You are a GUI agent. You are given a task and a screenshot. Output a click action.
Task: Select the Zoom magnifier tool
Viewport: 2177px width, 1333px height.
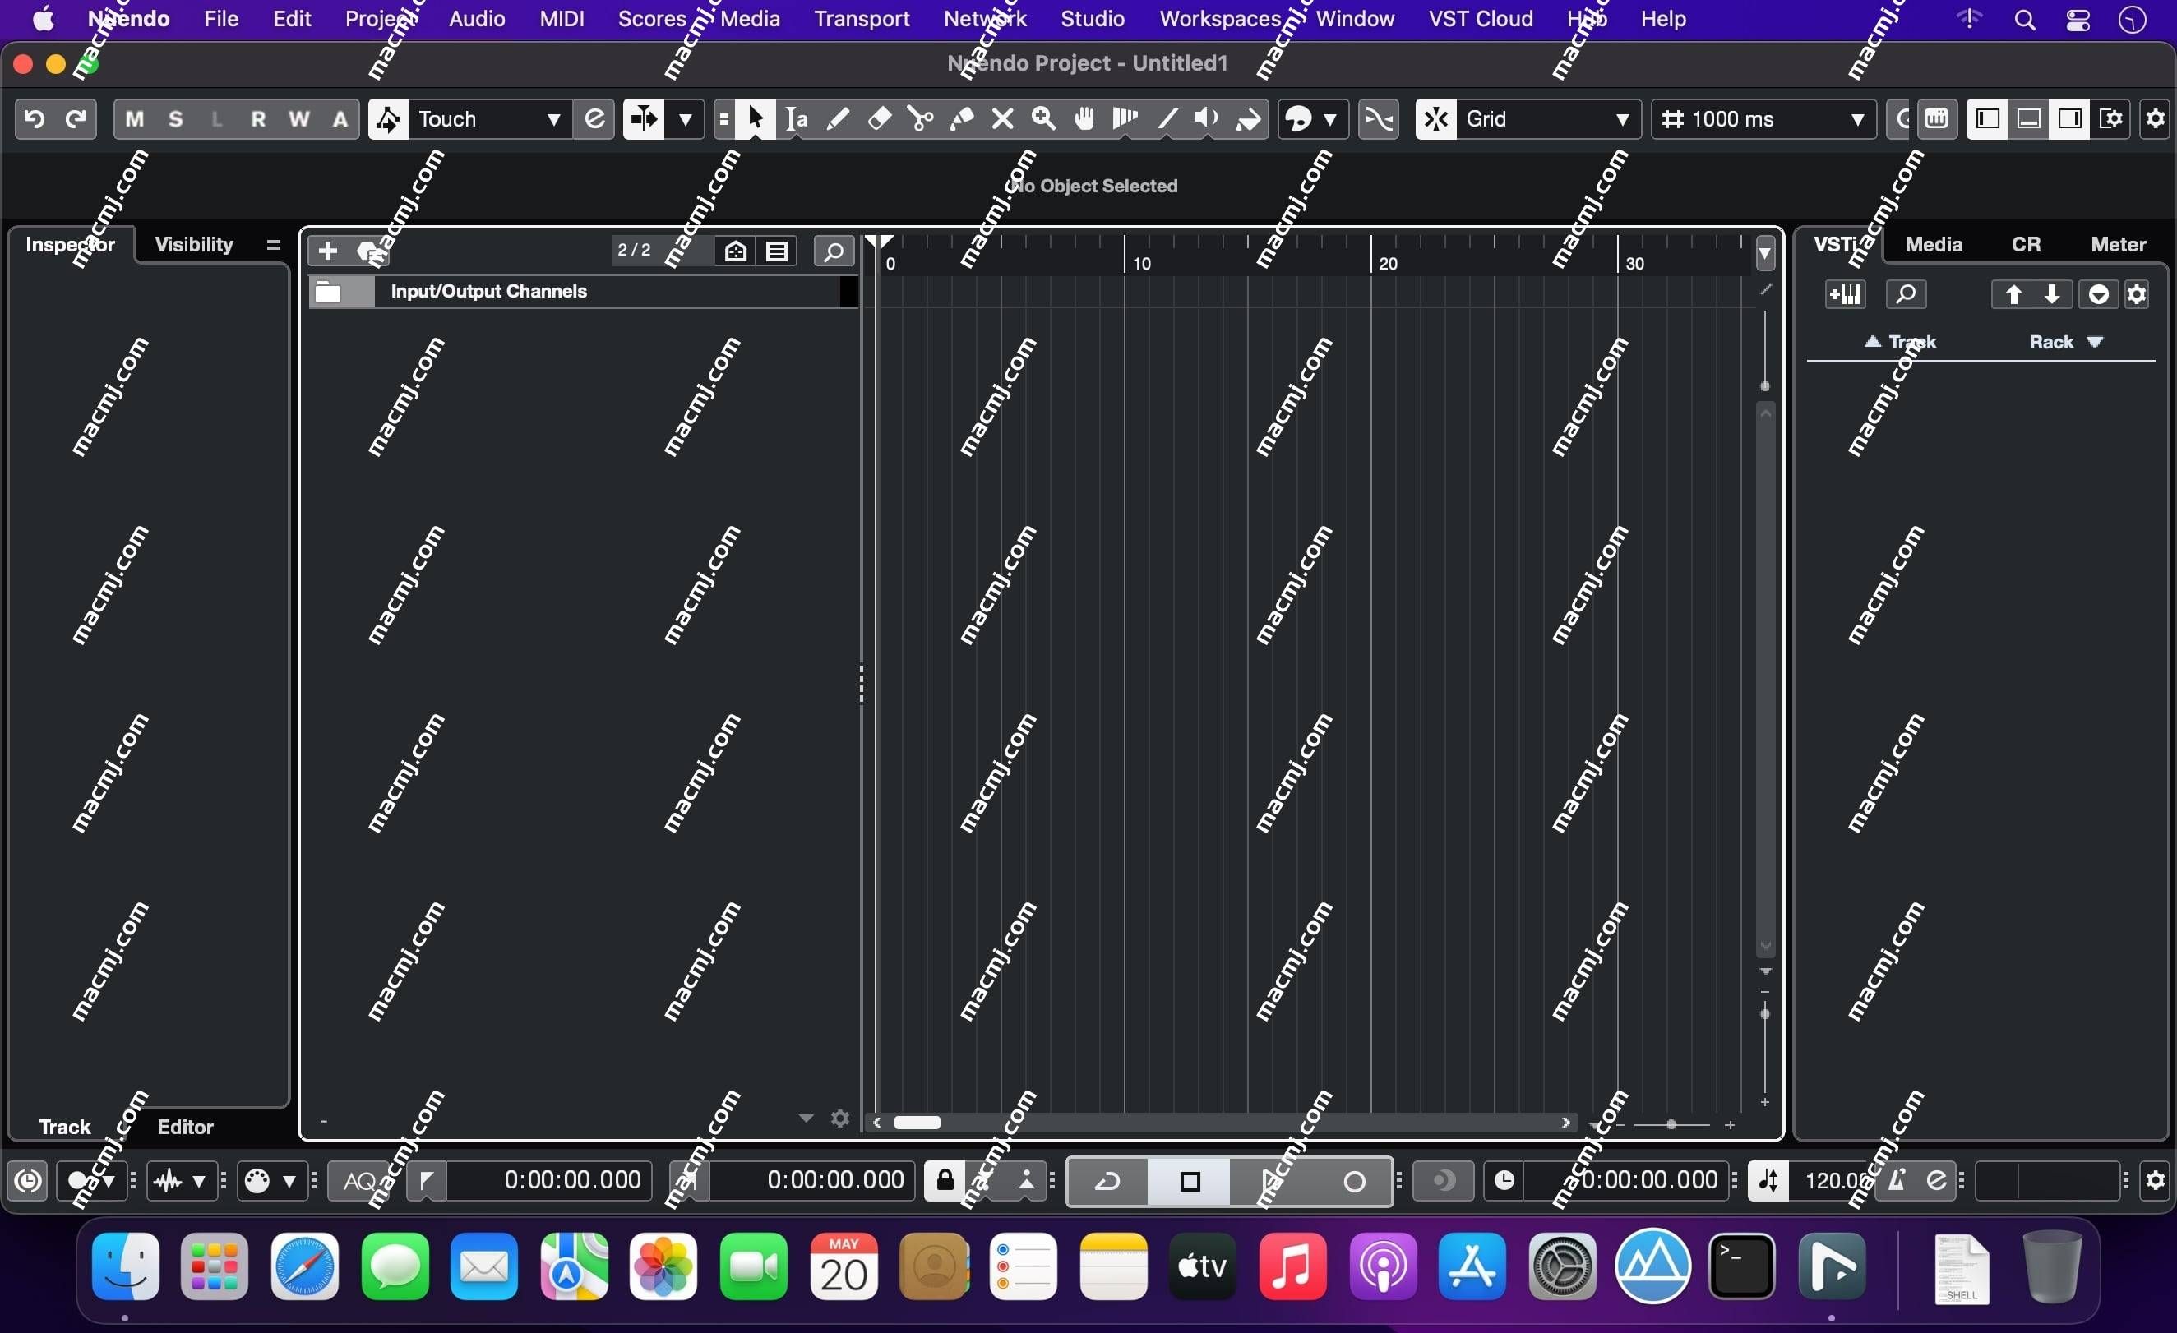pyautogui.click(x=1043, y=118)
